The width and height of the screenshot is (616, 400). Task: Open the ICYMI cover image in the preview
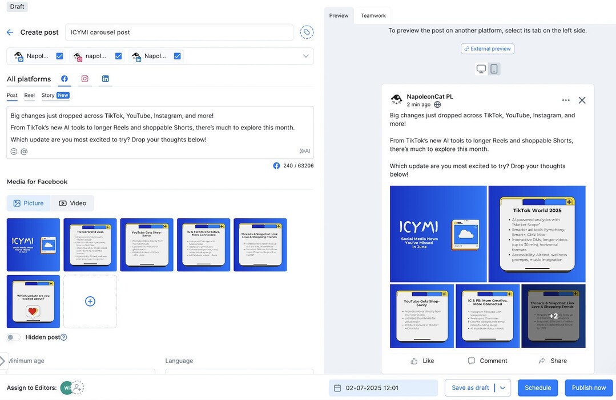click(438, 234)
